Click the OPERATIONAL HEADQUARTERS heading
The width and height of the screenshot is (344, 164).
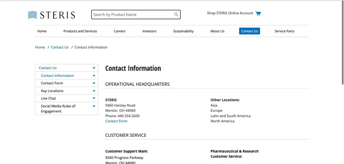(x=137, y=84)
